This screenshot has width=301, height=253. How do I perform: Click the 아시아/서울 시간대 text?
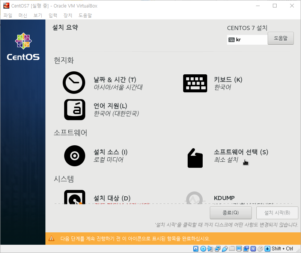(x=118, y=87)
